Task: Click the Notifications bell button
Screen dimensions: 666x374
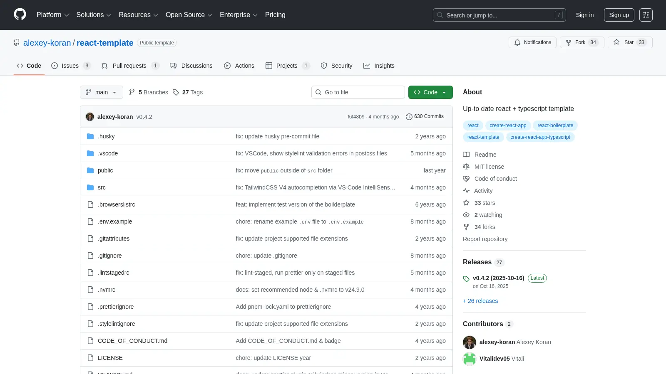Action: tap(532, 42)
